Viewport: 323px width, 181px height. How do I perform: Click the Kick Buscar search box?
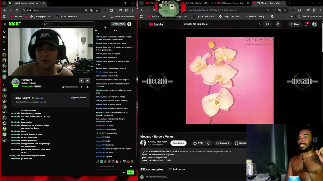click(x=69, y=24)
